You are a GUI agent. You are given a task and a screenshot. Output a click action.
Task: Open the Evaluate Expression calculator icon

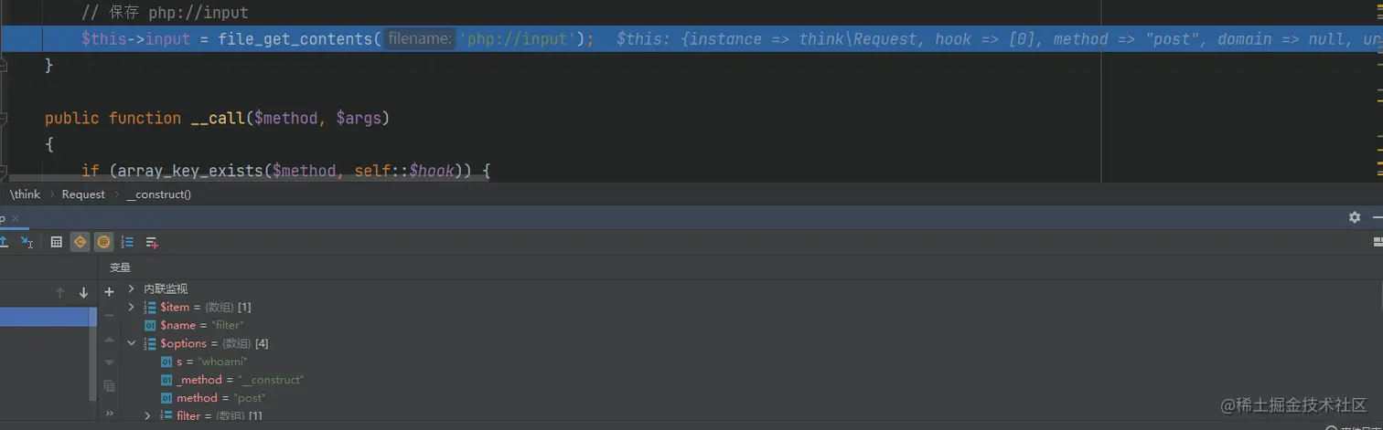click(57, 242)
